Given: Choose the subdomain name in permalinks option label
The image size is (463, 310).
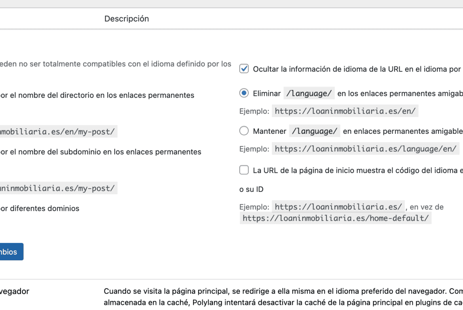Looking at the screenshot, I should (101, 152).
